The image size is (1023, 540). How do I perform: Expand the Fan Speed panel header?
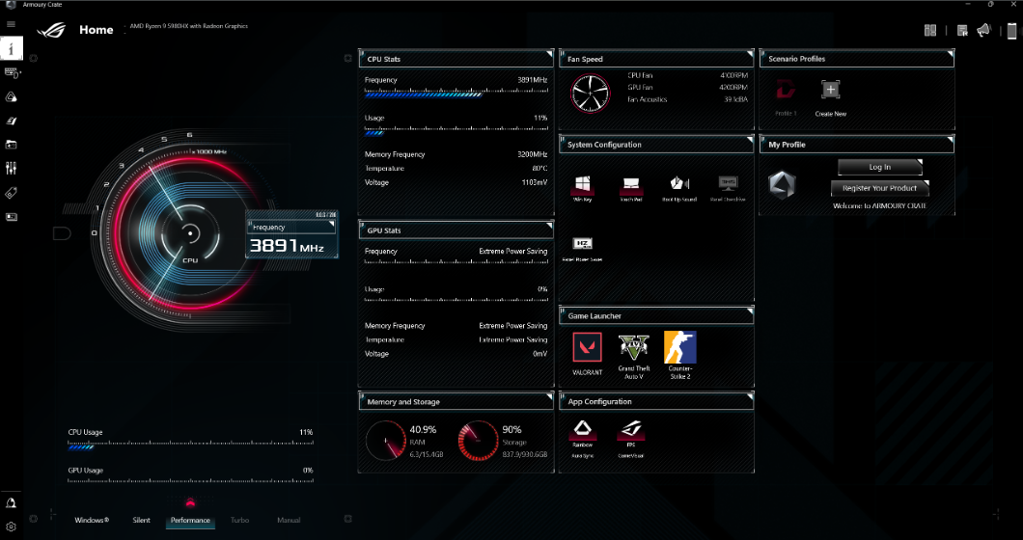point(656,59)
